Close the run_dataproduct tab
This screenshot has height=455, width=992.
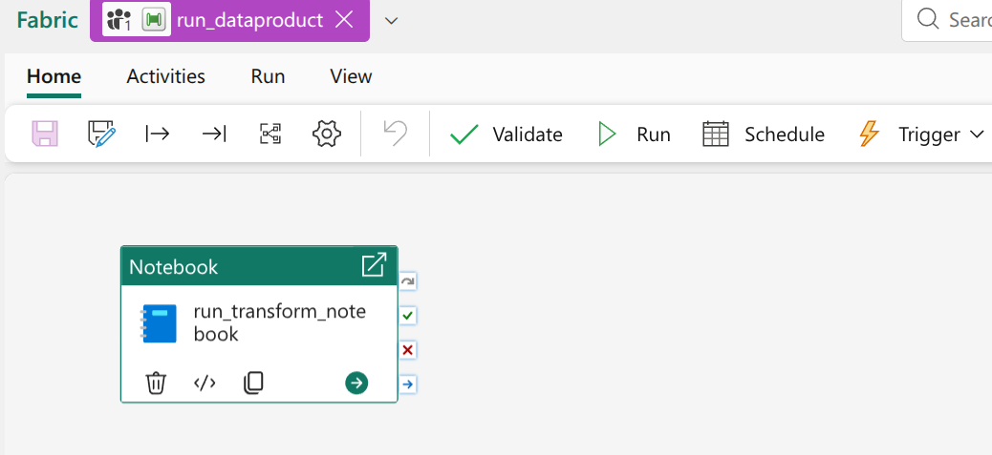pyautogui.click(x=343, y=20)
